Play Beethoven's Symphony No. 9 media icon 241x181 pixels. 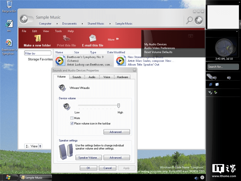60,60
